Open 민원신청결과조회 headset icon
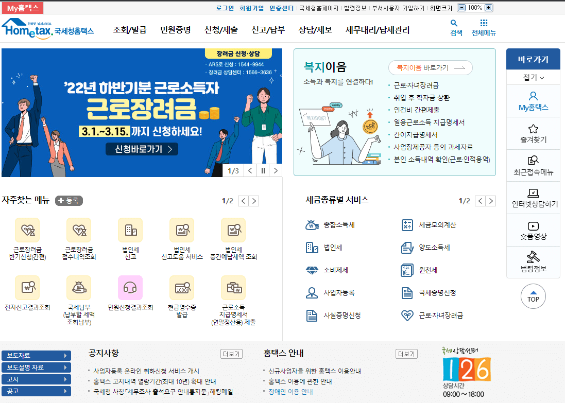565x403 pixels. (x=130, y=287)
